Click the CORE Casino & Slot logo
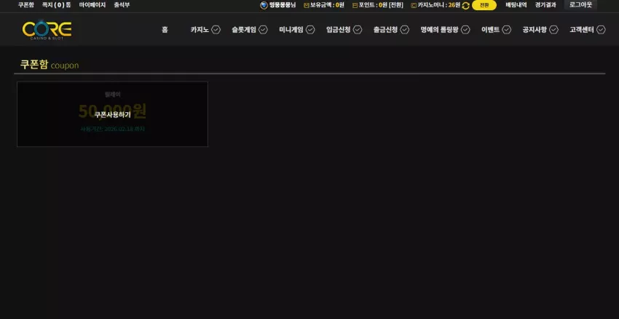This screenshot has height=319, width=619. (x=47, y=30)
